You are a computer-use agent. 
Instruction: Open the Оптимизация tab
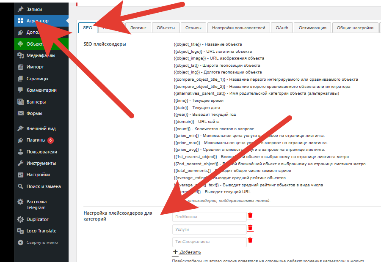click(x=312, y=27)
